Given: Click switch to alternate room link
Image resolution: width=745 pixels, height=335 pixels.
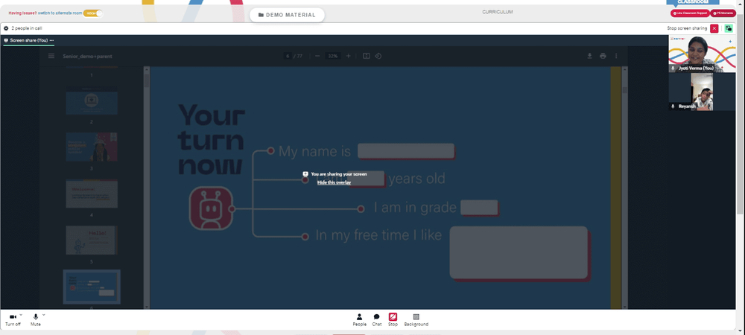Looking at the screenshot, I should coord(60,13).
